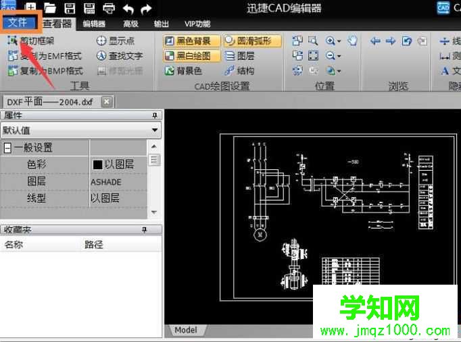Click the rotate view icon in 浏览 group
This screenshot has height=342, width=461.
coord(407,40)
